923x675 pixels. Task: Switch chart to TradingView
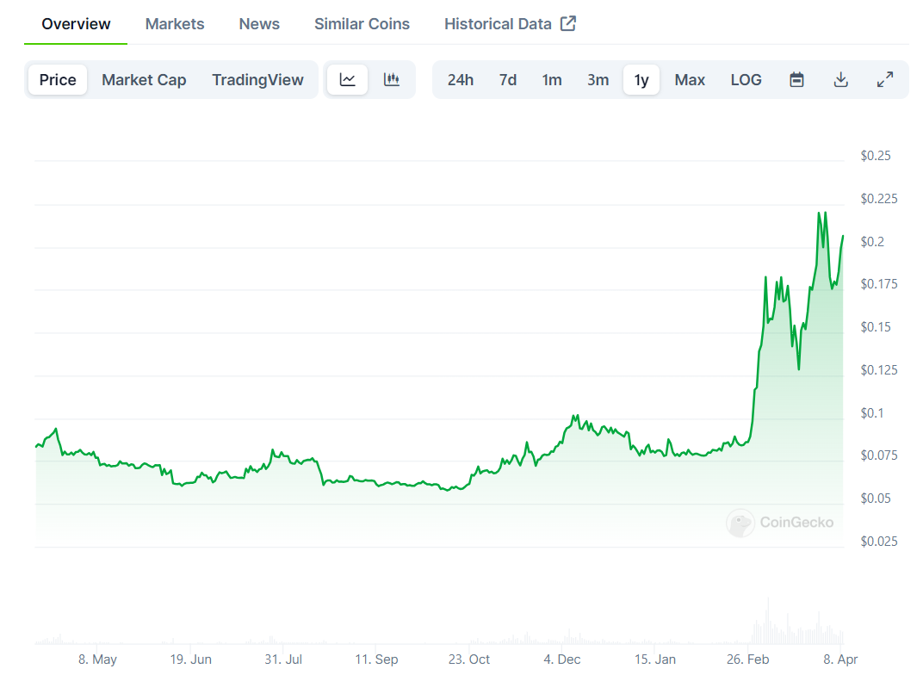click(257, 80)
